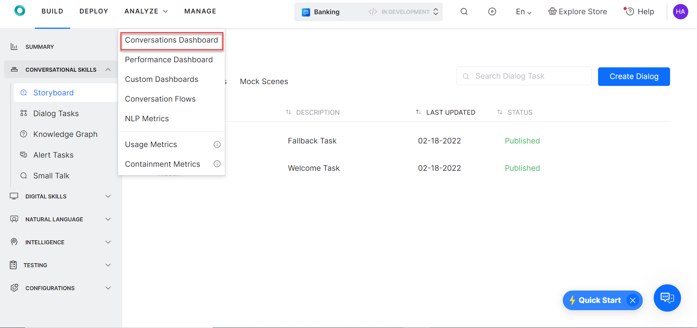Screen dimensions: 697x328
Task: Open Quick Start from the bottom bar
Action: 599,300
